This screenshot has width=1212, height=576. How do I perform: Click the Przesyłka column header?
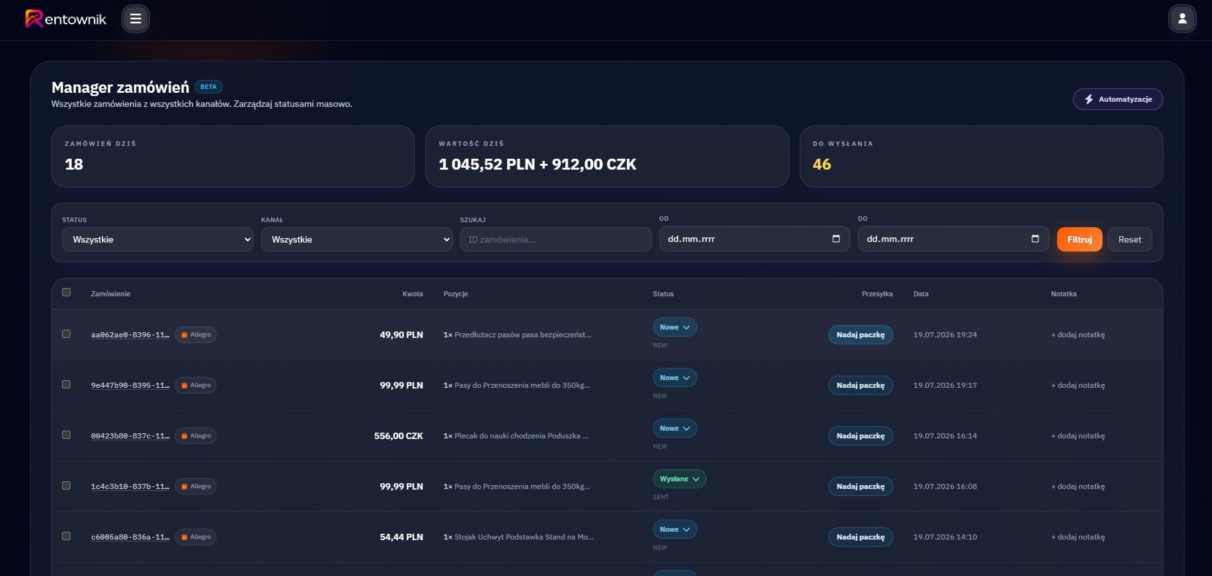[877, 294]
